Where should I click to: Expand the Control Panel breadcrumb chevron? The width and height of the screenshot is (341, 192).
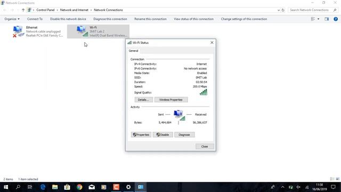tap(57, 10)
